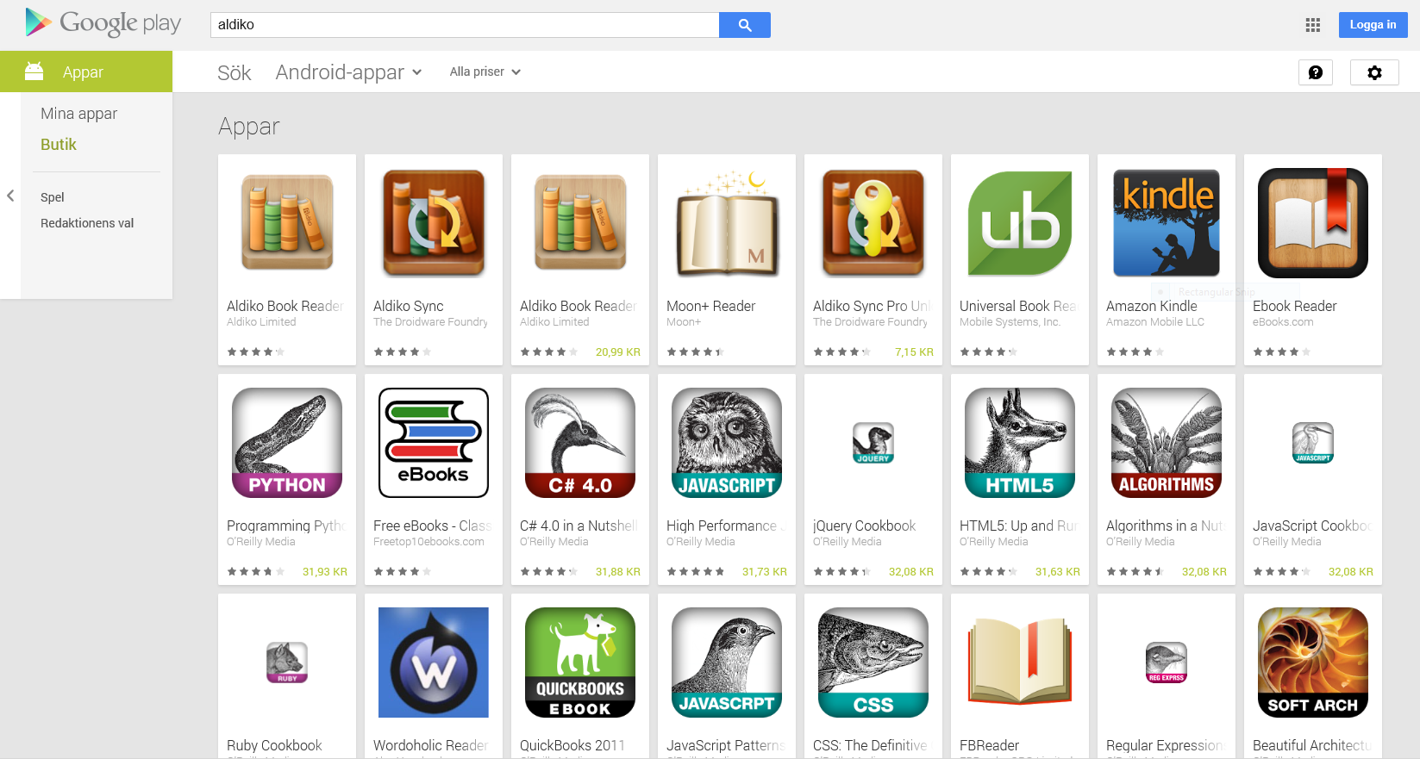The width and height of the screenshot is (1420, 759).
Task: Click the search field containing aldiko
Action: 465,25
